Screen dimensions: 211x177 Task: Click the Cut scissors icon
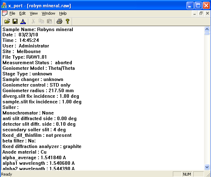[34, 21]
